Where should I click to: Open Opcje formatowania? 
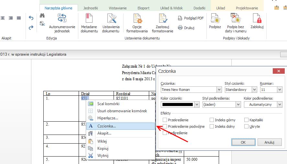(137, 23)
